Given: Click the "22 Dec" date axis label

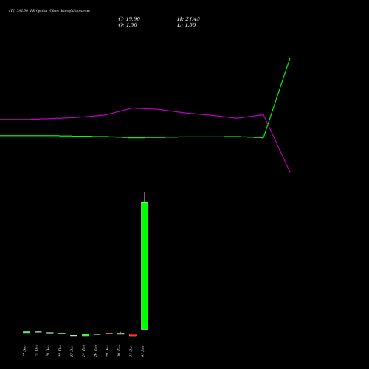Looking at the screenshot, I should click(60, 351).
